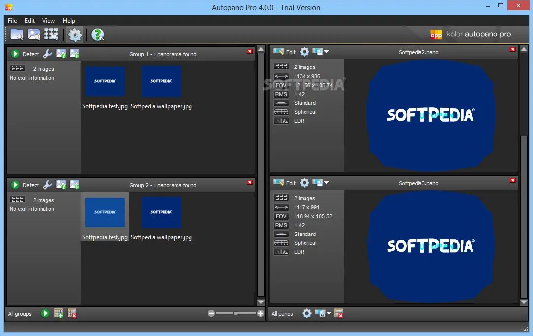Open the View menu
Image resolution: width=533 pixels, height=336 pixels.
pos(48,20)
